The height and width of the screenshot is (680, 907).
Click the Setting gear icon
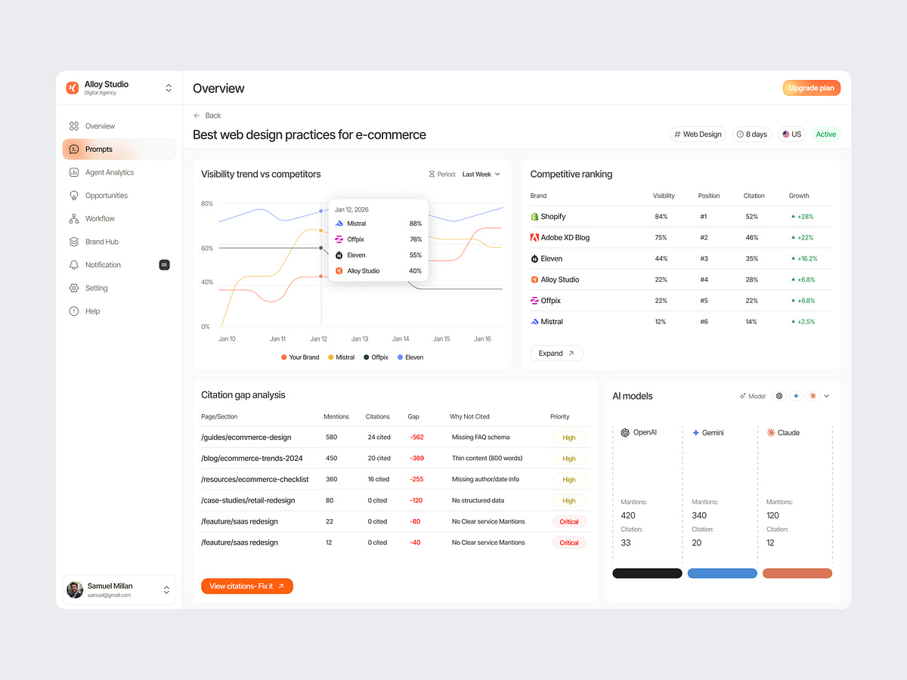tap(73, 288)
